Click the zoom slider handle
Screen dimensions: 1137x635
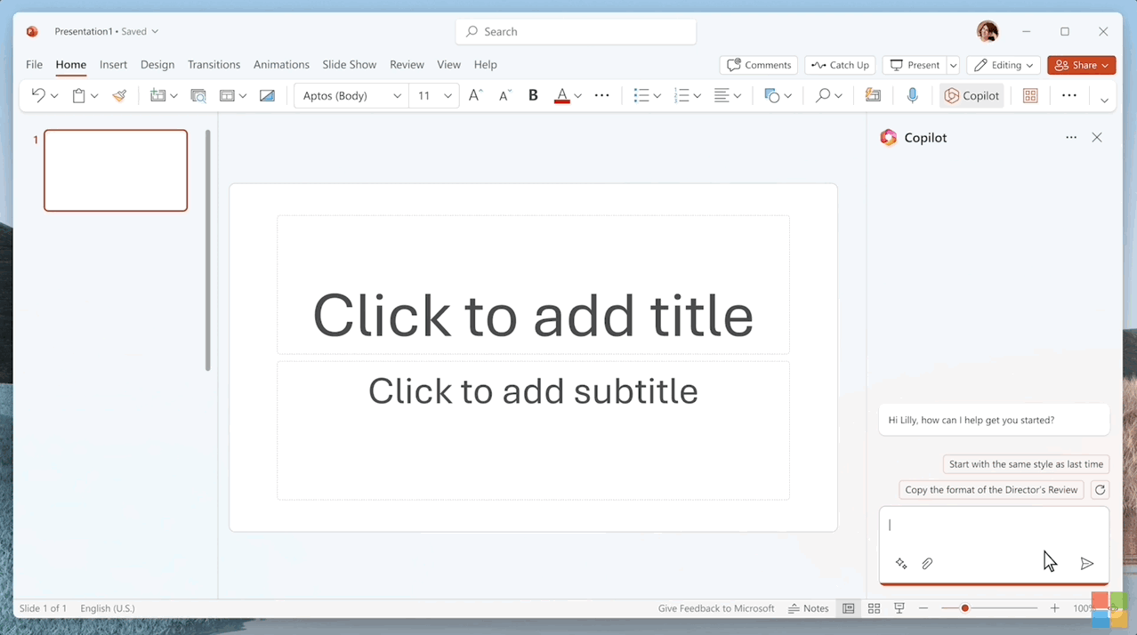(964, 608)
